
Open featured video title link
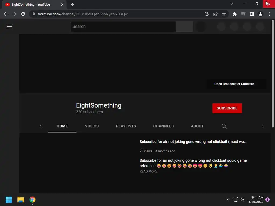193,142
